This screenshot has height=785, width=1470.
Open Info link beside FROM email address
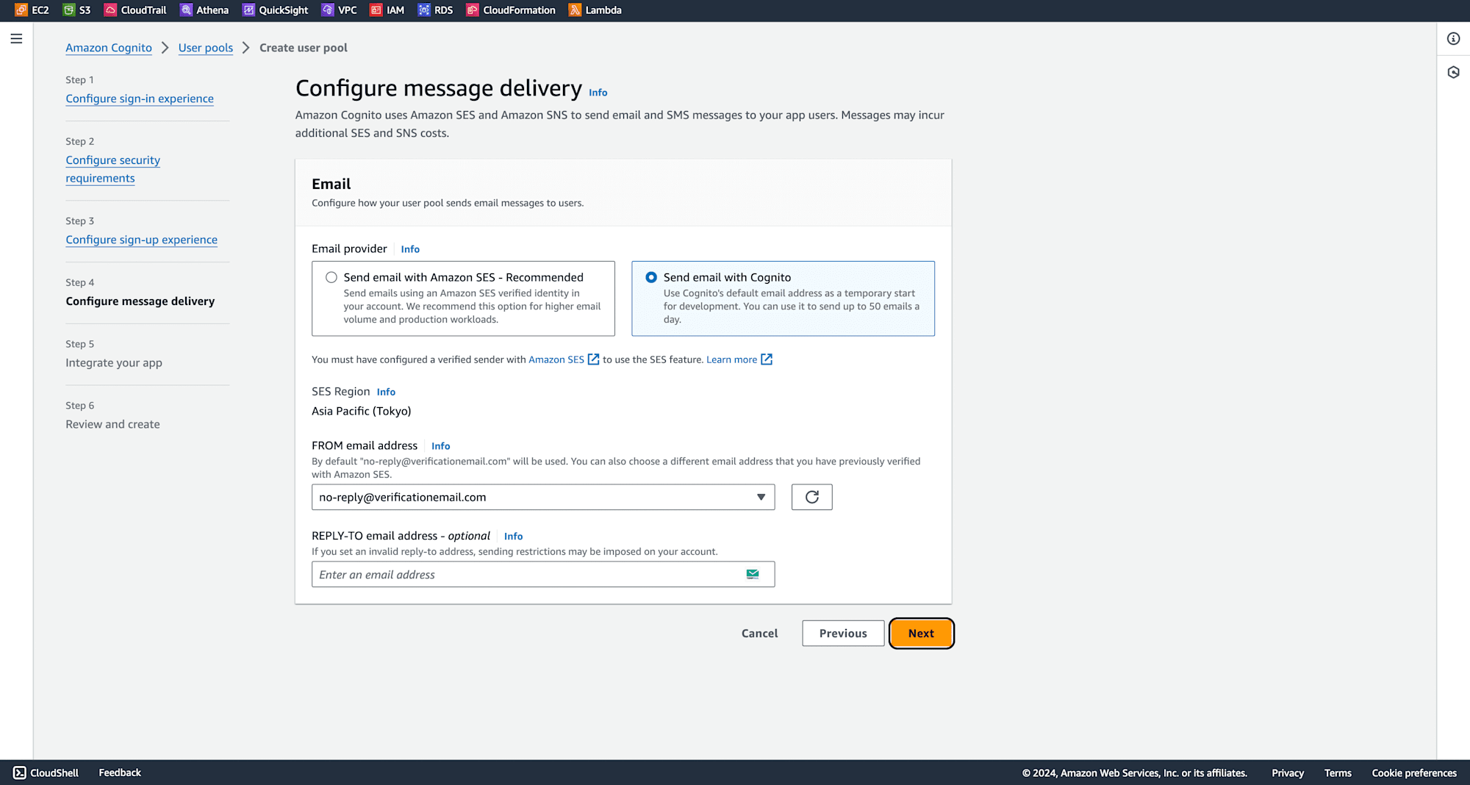coord(440,446)
